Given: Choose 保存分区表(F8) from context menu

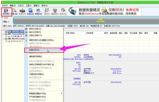Looking at the screenshot, I should (x=35, y=29).
